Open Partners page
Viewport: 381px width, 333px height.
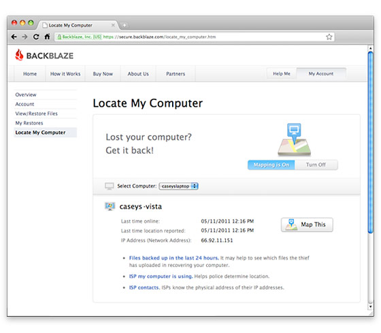(176, 74)
